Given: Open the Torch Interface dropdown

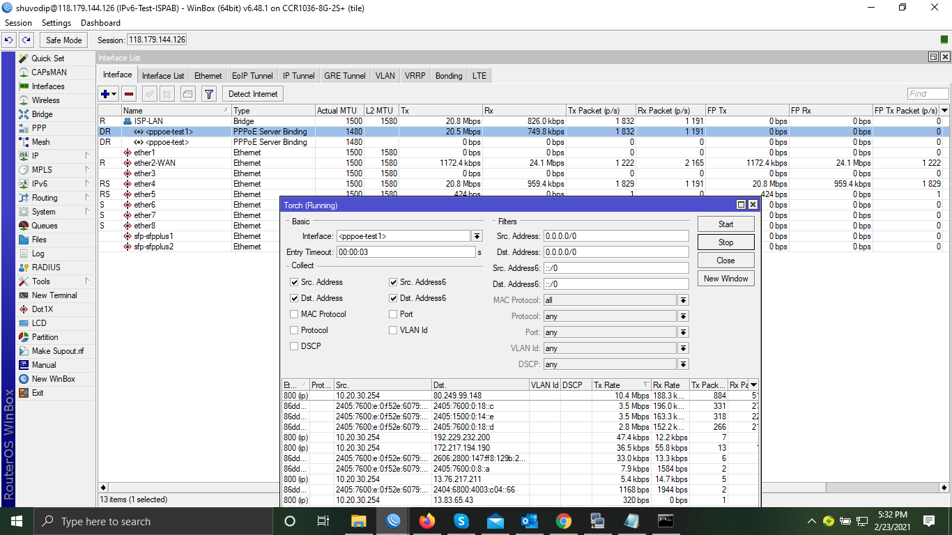Looking at the screenshot, I should (x=477, y=236).
